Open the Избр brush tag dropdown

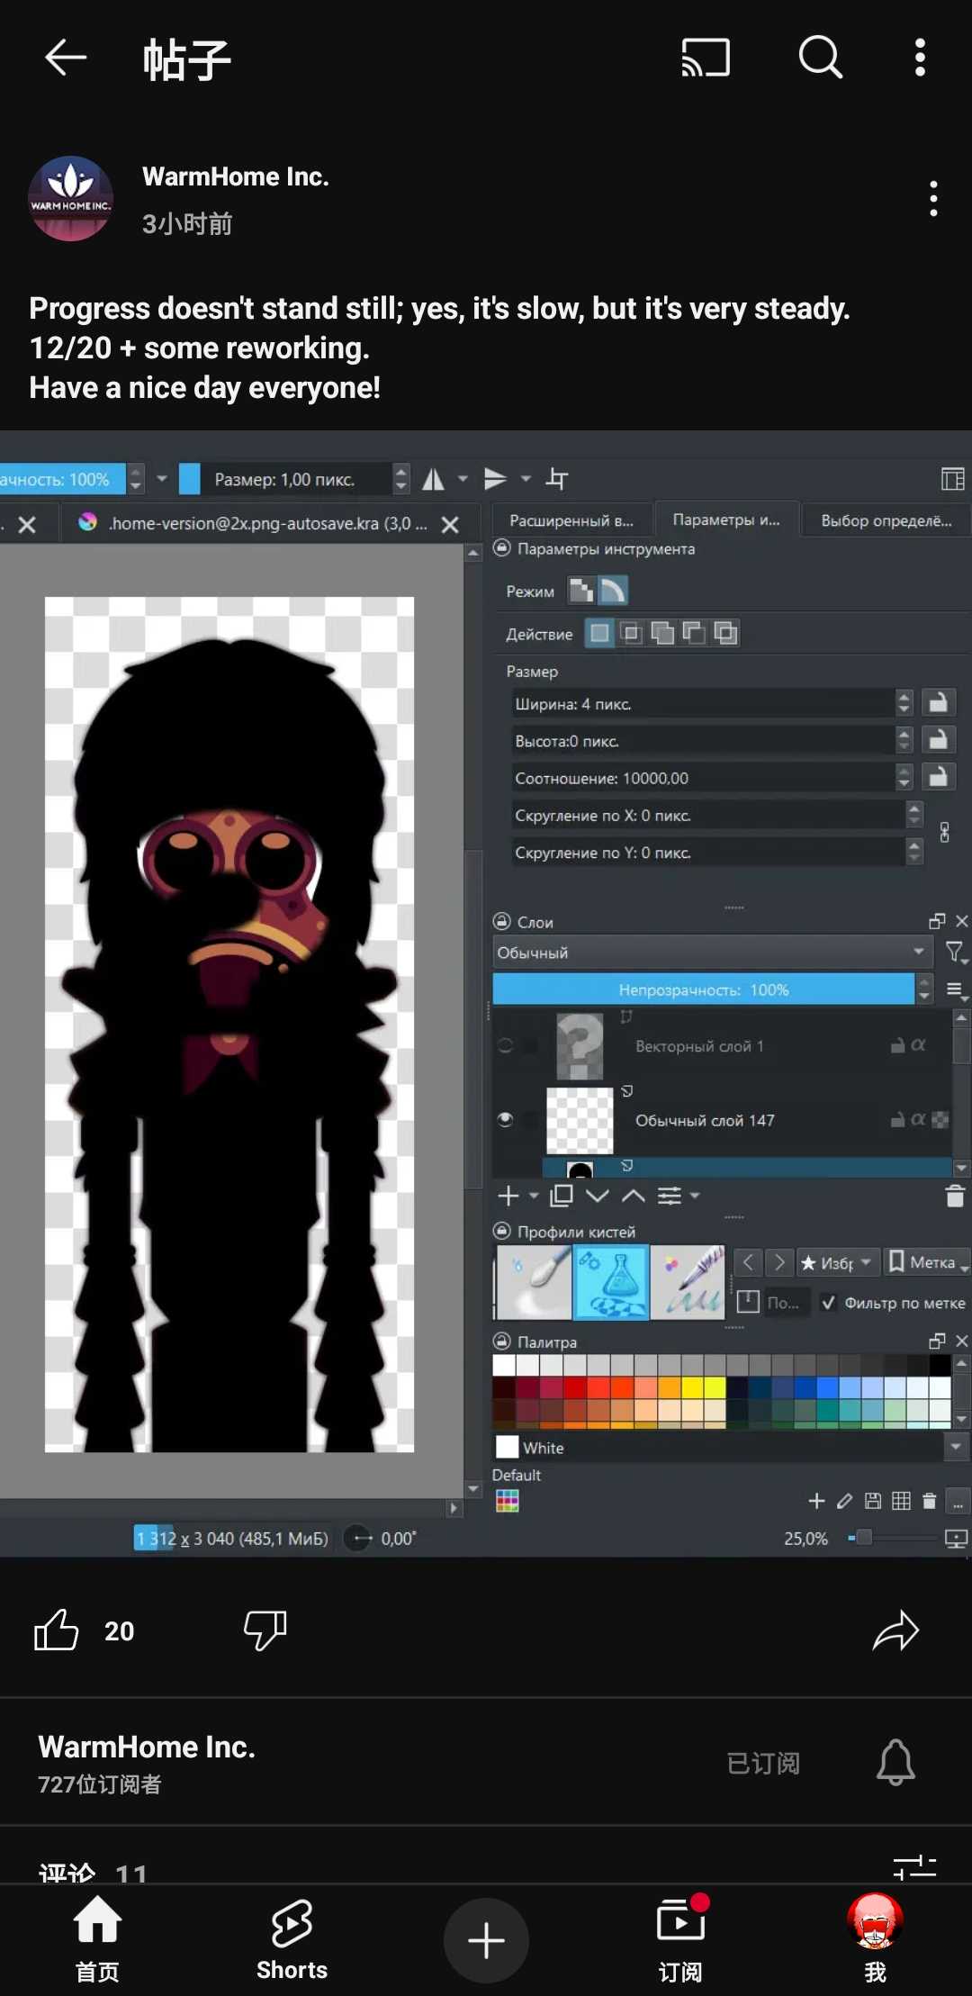pos(836,1262)
